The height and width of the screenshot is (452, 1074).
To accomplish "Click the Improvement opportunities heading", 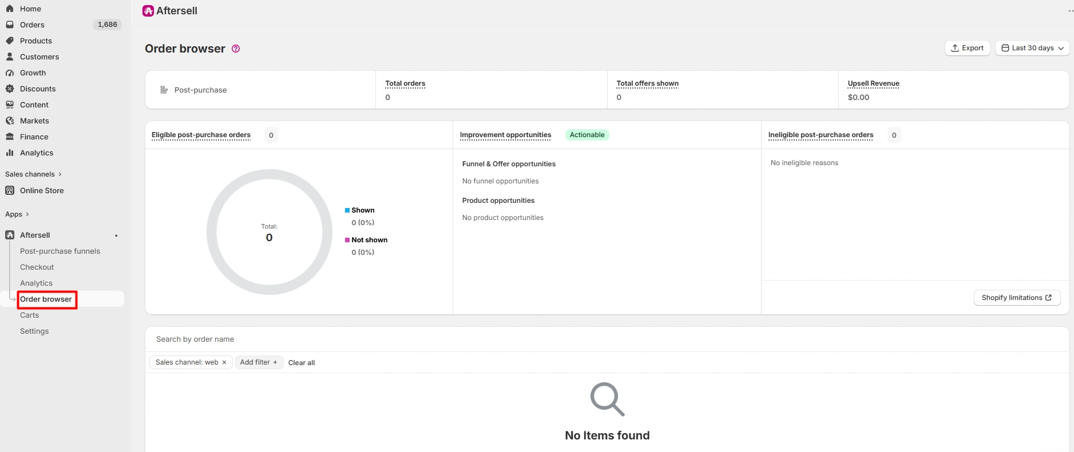I will 506,135.
